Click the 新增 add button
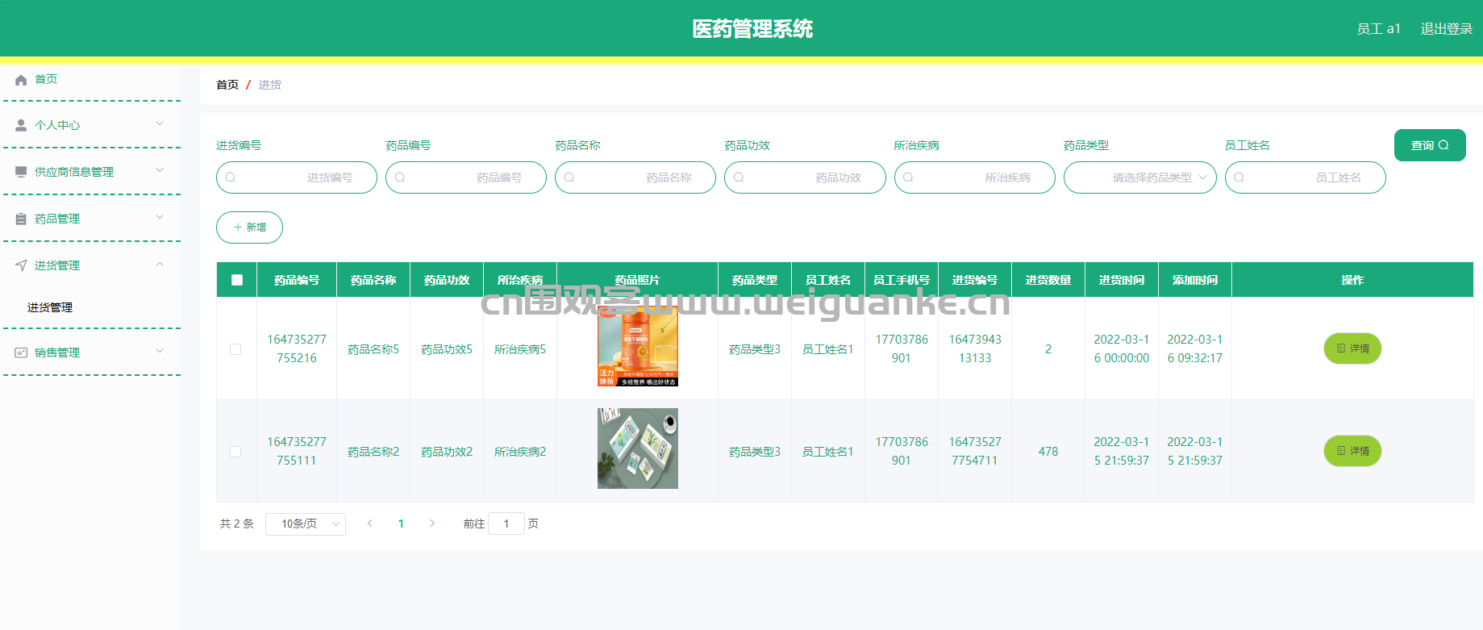This screenshot has width=1483, height=630. (x=249, y=227)
